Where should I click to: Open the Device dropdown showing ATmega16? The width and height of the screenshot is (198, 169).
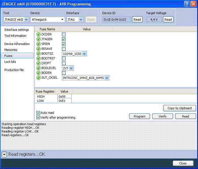47,20
